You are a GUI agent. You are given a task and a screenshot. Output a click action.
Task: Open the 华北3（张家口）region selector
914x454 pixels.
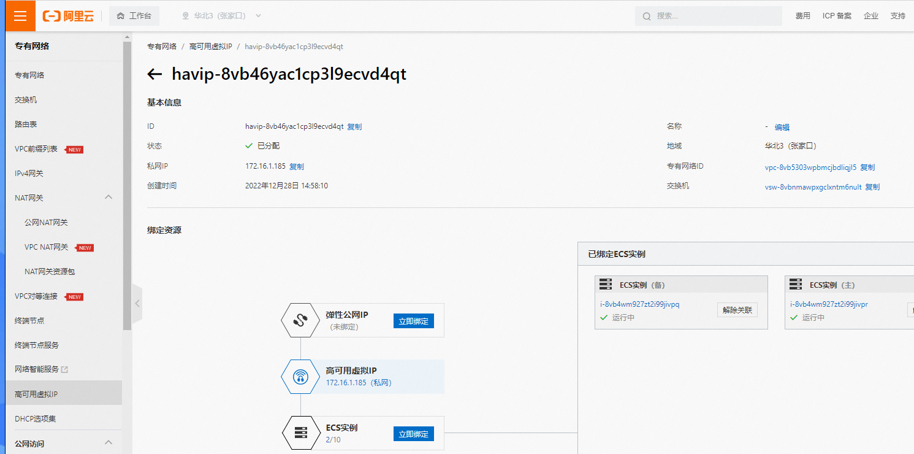[221, 16]
